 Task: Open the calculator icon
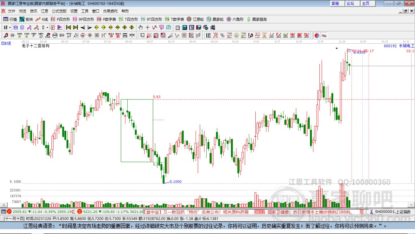click(184, 28)
